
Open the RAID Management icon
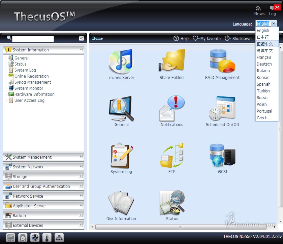click(222, 61)
